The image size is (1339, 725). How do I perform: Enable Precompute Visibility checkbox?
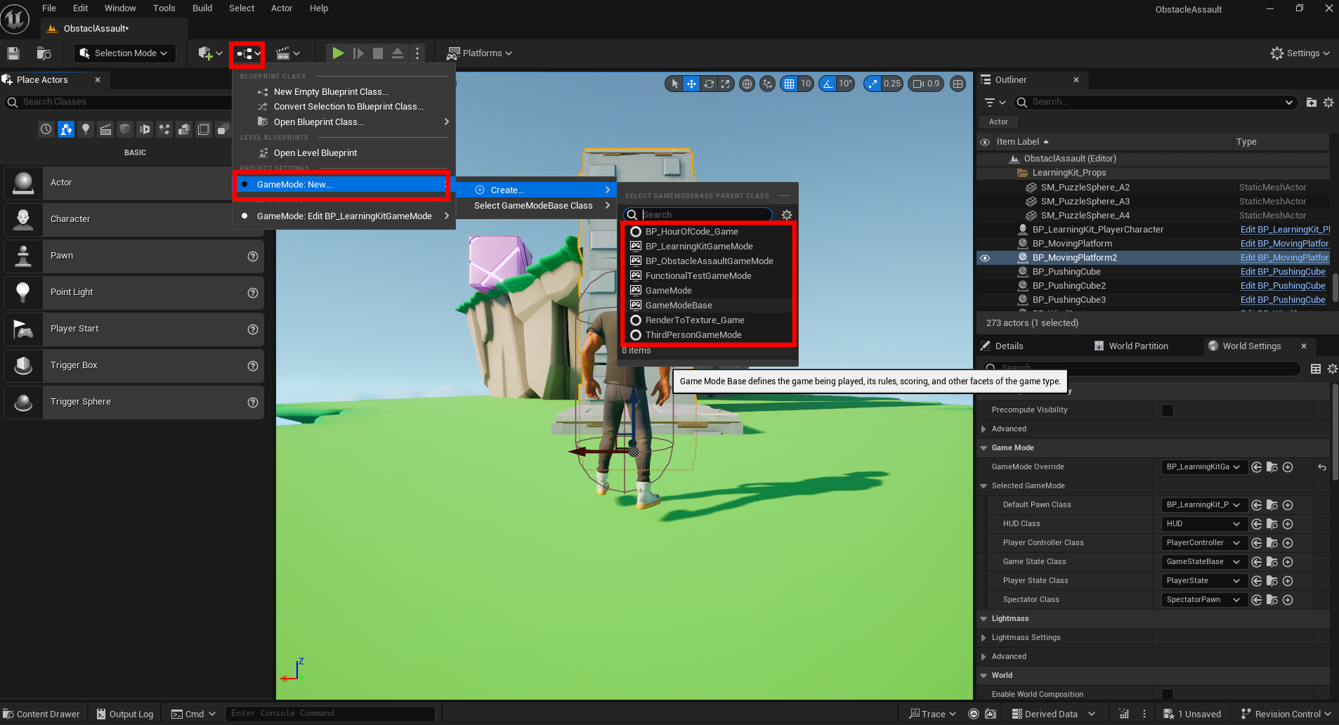tap(1168, 410)
